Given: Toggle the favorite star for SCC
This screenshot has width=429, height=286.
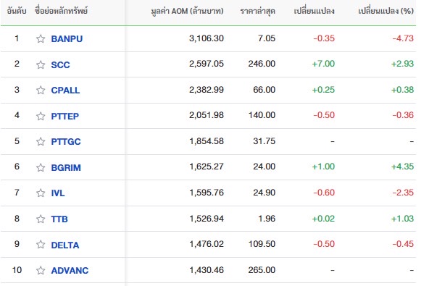Looking at the screenshot, I should 41,64.
